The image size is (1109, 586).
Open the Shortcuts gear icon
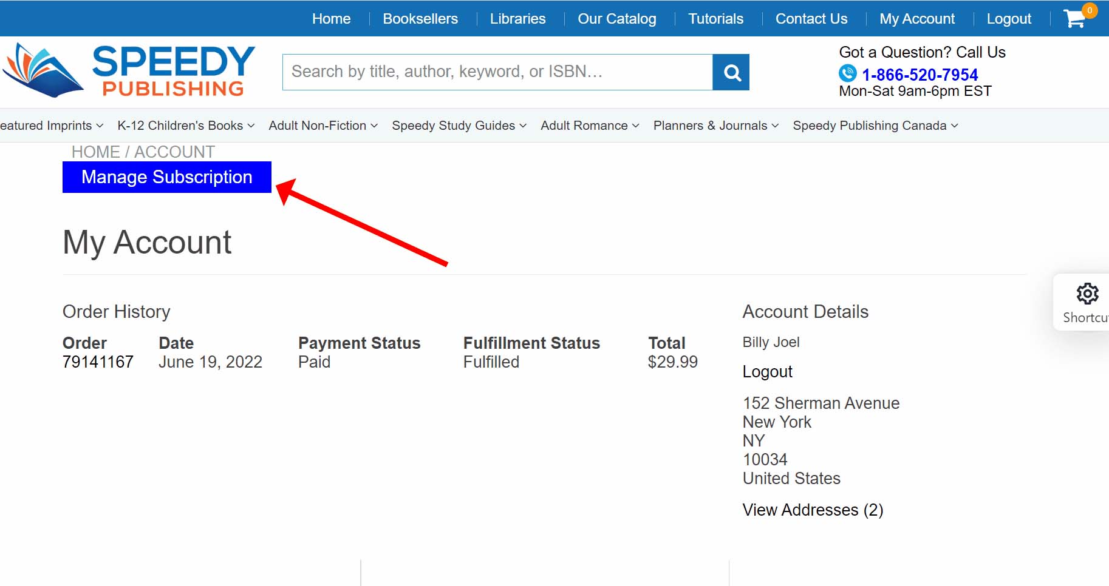click(1087, 294)
